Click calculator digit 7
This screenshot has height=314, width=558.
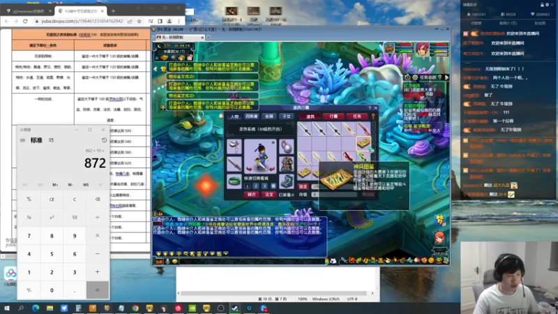pos(29,236)
